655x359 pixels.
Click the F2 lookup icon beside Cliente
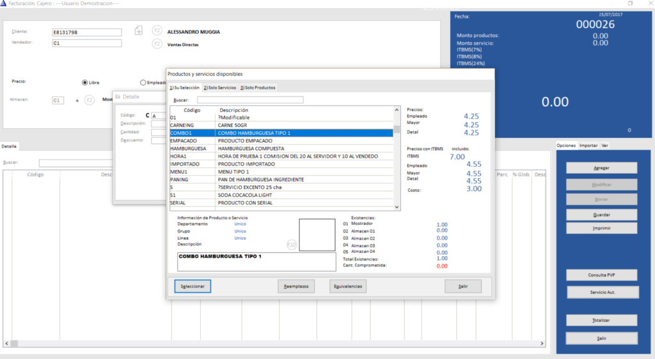click(157, 31)
